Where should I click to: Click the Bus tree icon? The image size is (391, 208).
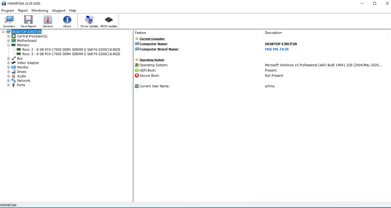[13, 58]
